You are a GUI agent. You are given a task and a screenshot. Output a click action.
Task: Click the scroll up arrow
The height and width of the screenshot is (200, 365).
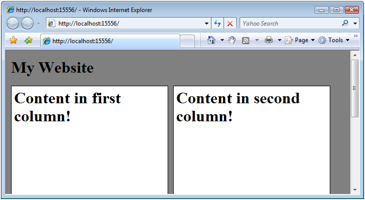pyautogui.click(x=355, y=55)
